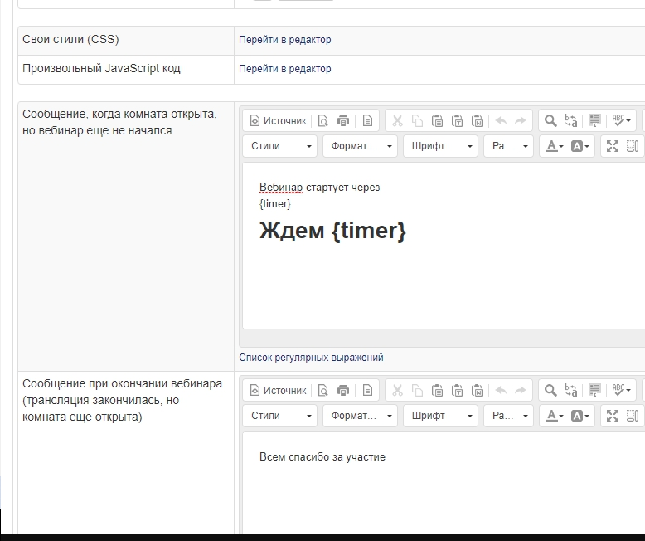Click Find magnifier icon in pre-webinar message editor
The height and width of the screenshot is (541, 645).
tap(550, 121)
